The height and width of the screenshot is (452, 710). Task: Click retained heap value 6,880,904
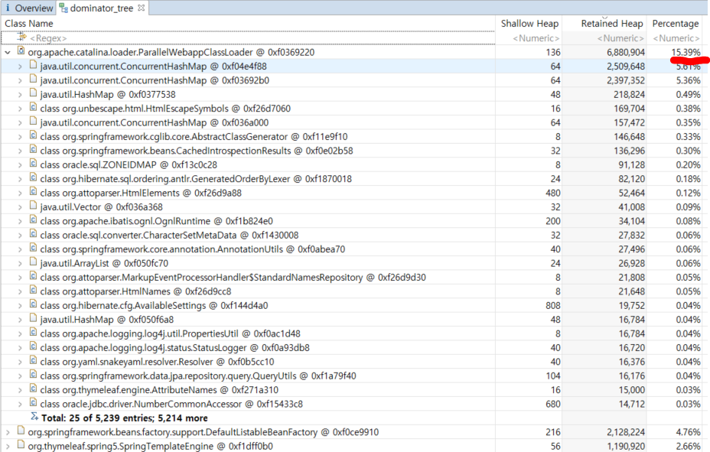[x=626, y=53]
